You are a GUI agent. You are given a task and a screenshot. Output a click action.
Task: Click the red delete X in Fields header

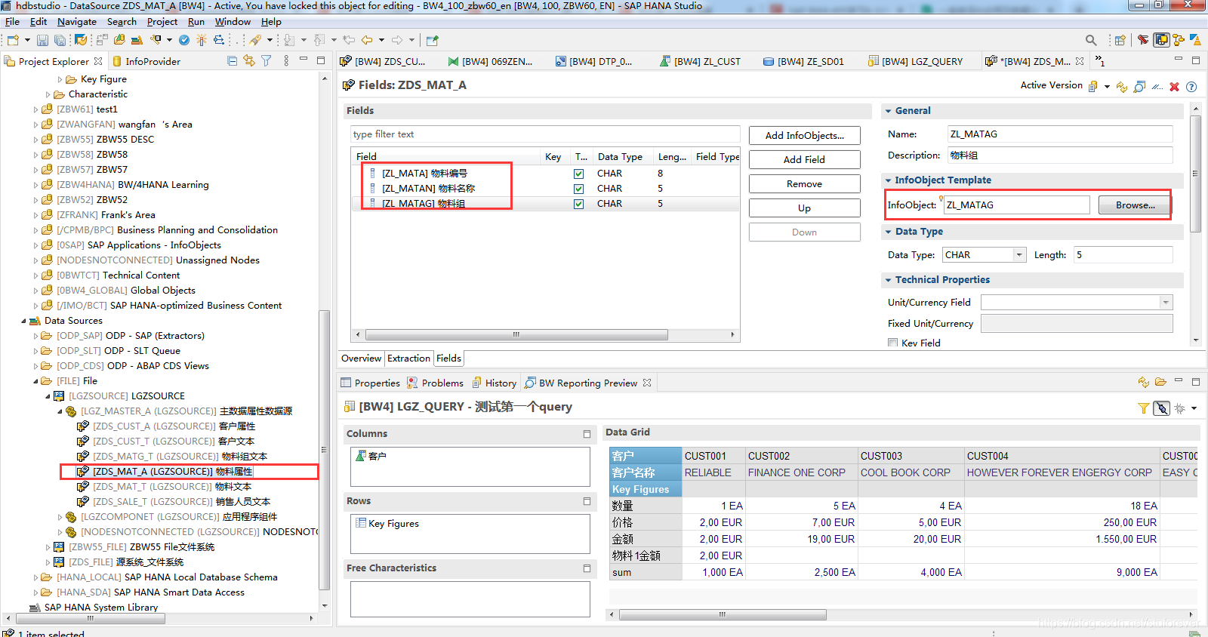point(1174,87)
